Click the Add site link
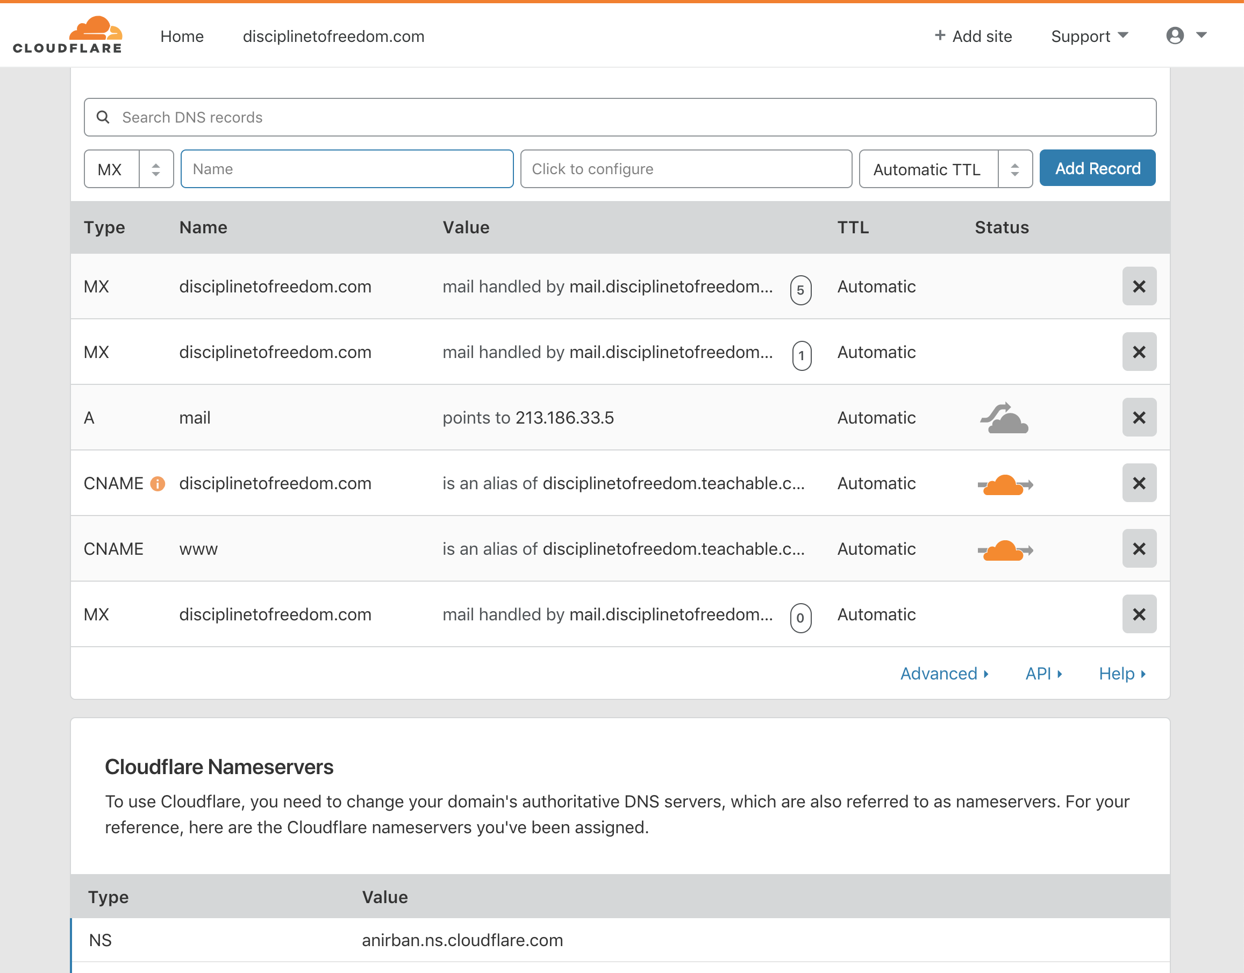 (x=973, y=37)
